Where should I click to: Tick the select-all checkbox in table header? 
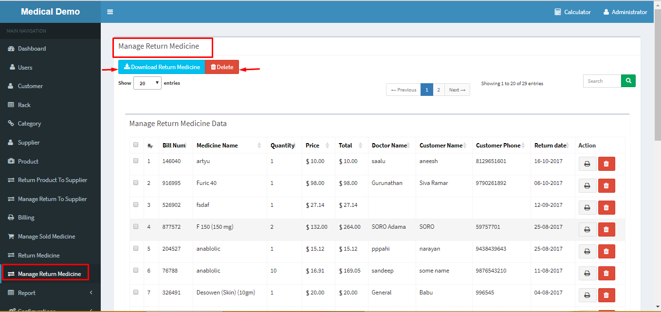136,145
